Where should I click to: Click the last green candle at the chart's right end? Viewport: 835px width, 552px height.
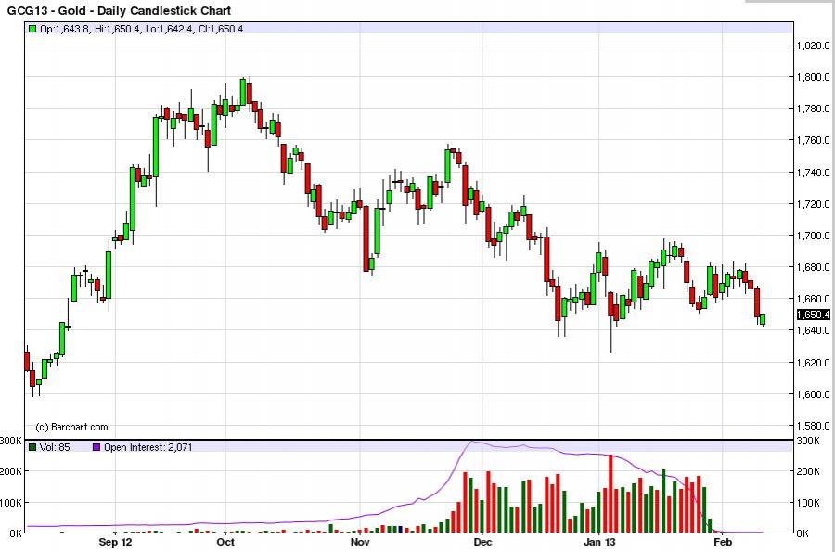[763, 319]
